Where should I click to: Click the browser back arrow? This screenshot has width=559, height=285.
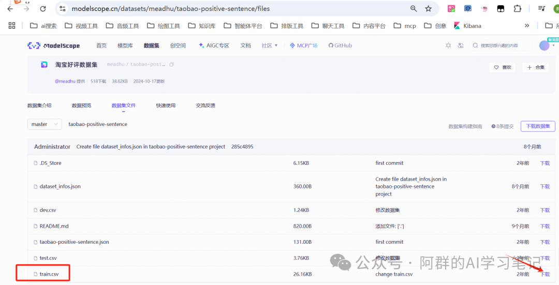click(10, 9)
